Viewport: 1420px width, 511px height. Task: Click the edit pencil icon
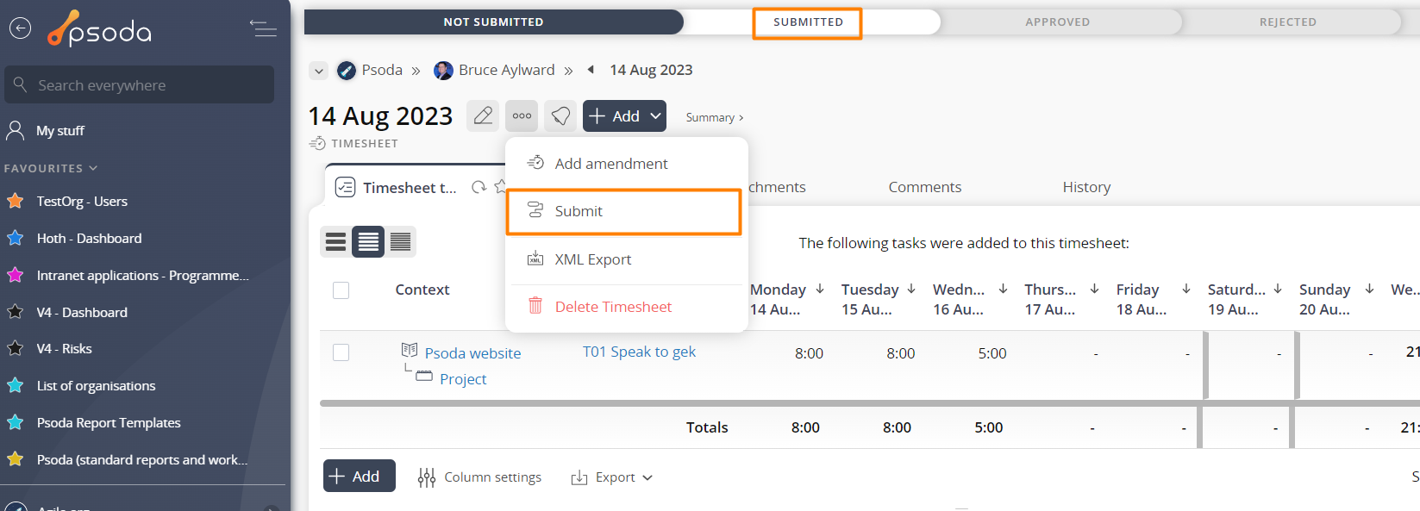point(483,115)
